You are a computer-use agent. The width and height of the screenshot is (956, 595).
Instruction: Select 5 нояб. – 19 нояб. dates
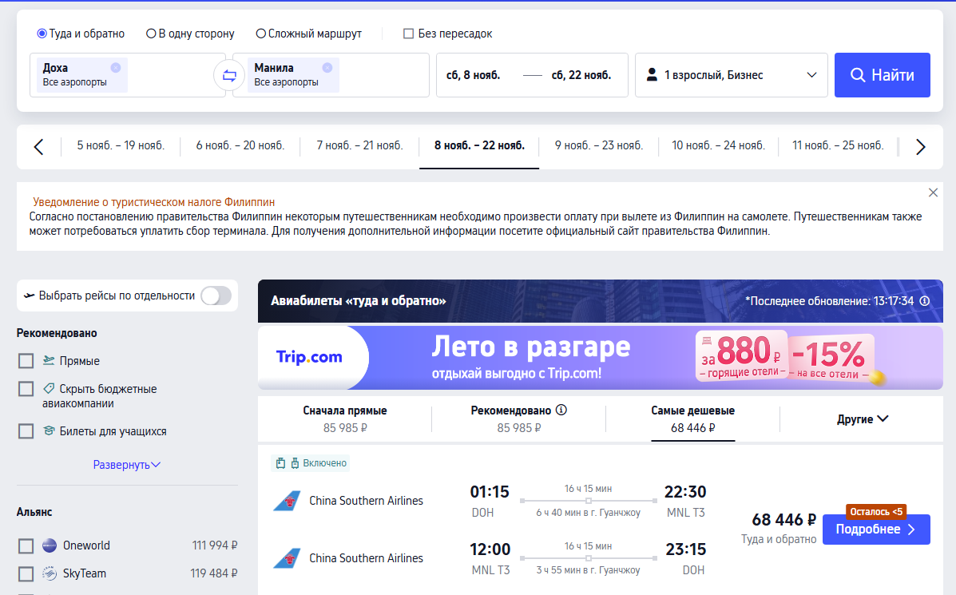point(121,145)
